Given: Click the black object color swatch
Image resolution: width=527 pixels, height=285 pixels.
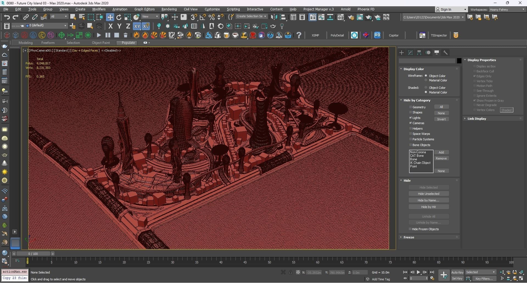Looking at the screenshot, I should [x=459, y=61].
